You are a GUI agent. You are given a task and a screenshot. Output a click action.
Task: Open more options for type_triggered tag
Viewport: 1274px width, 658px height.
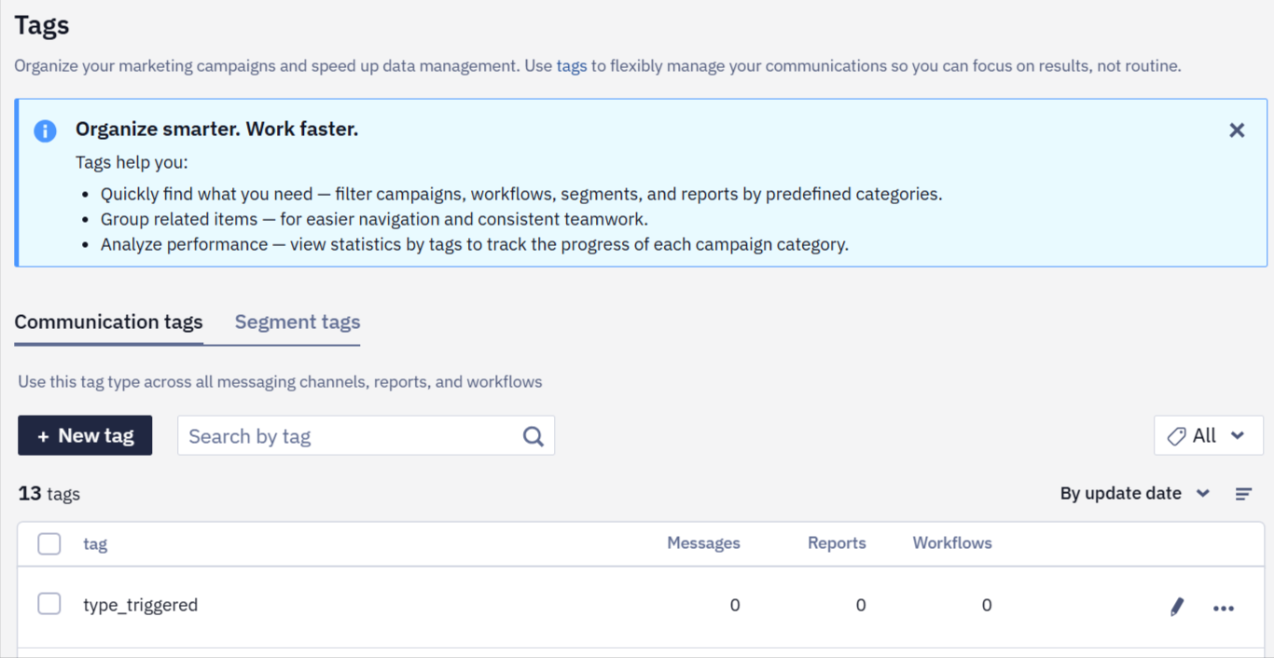click(1224, 608)
